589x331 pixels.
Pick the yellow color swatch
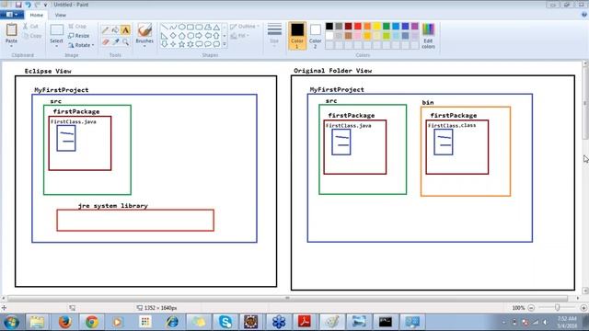376,27
